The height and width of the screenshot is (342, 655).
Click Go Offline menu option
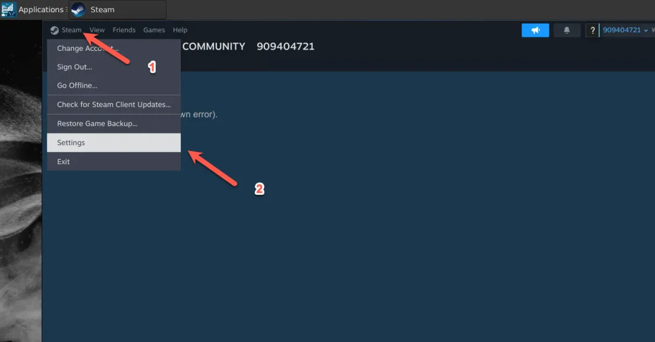(77, 86)
